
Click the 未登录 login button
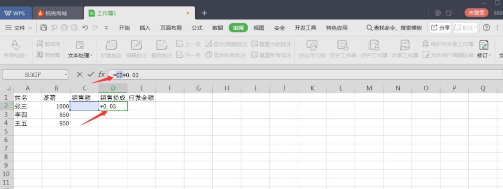(x=476, y=13)
